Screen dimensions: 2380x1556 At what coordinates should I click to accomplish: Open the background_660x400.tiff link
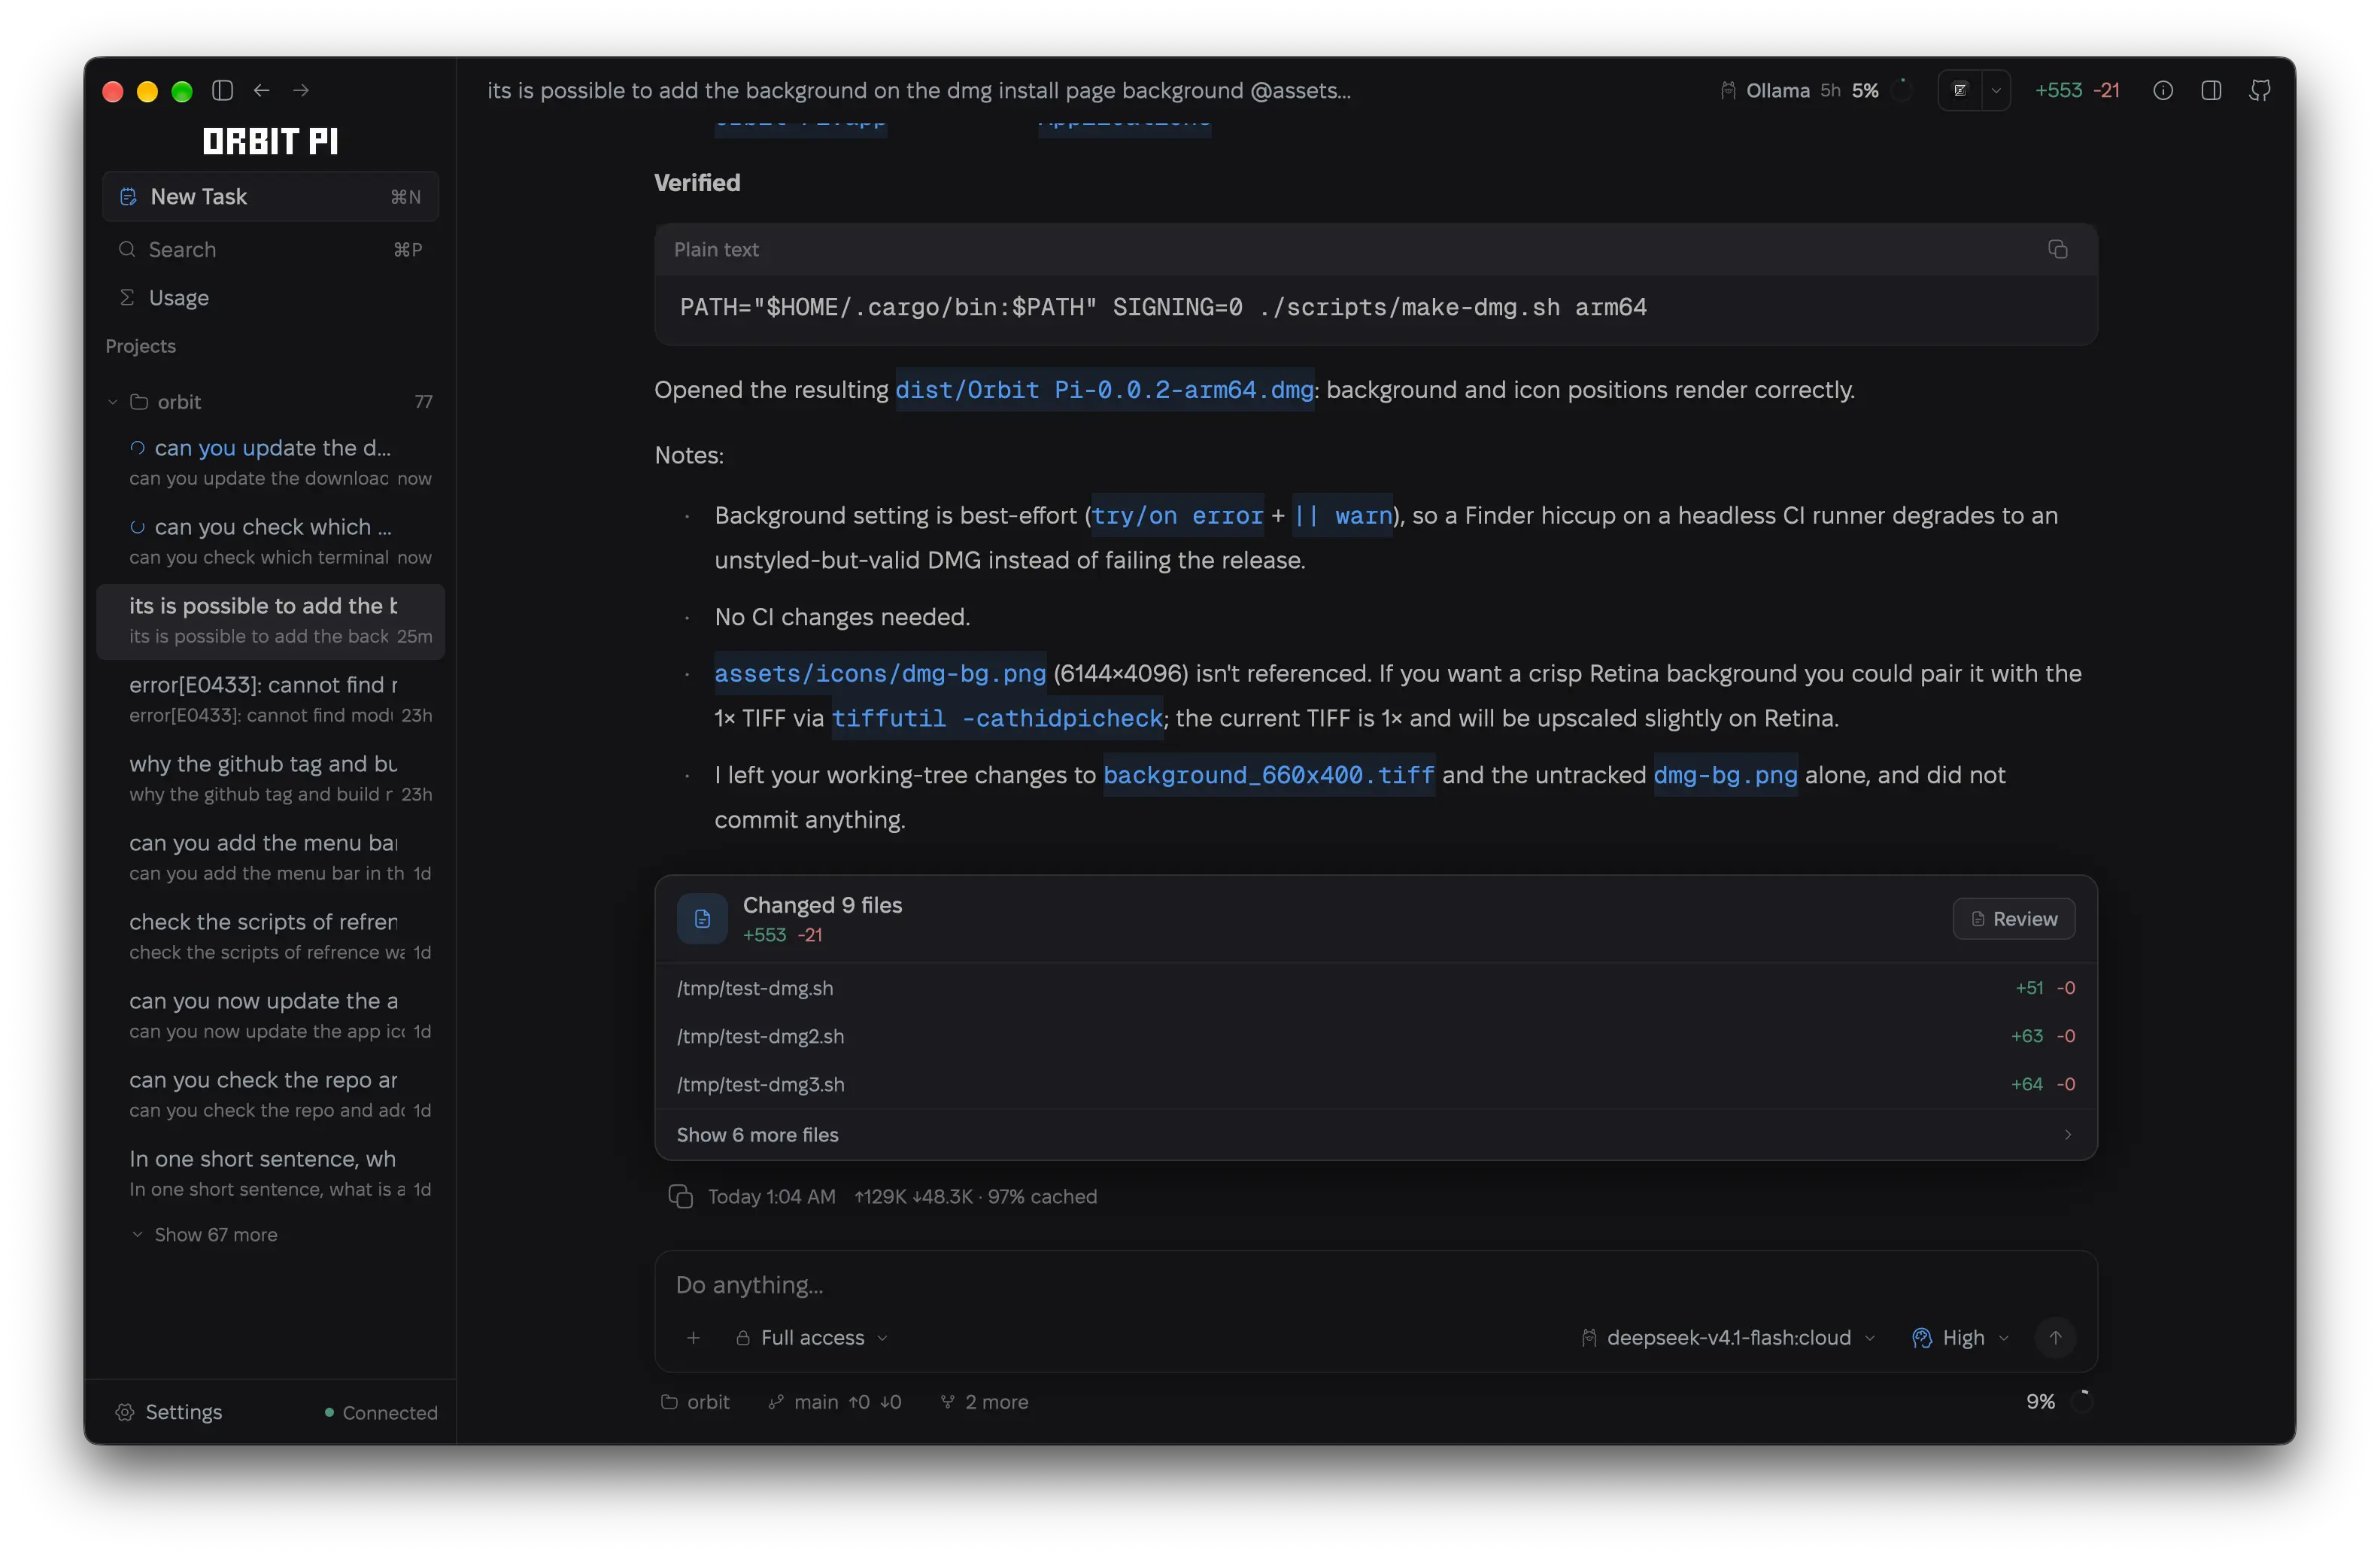pyautogui.click(x=1268, y=776)
